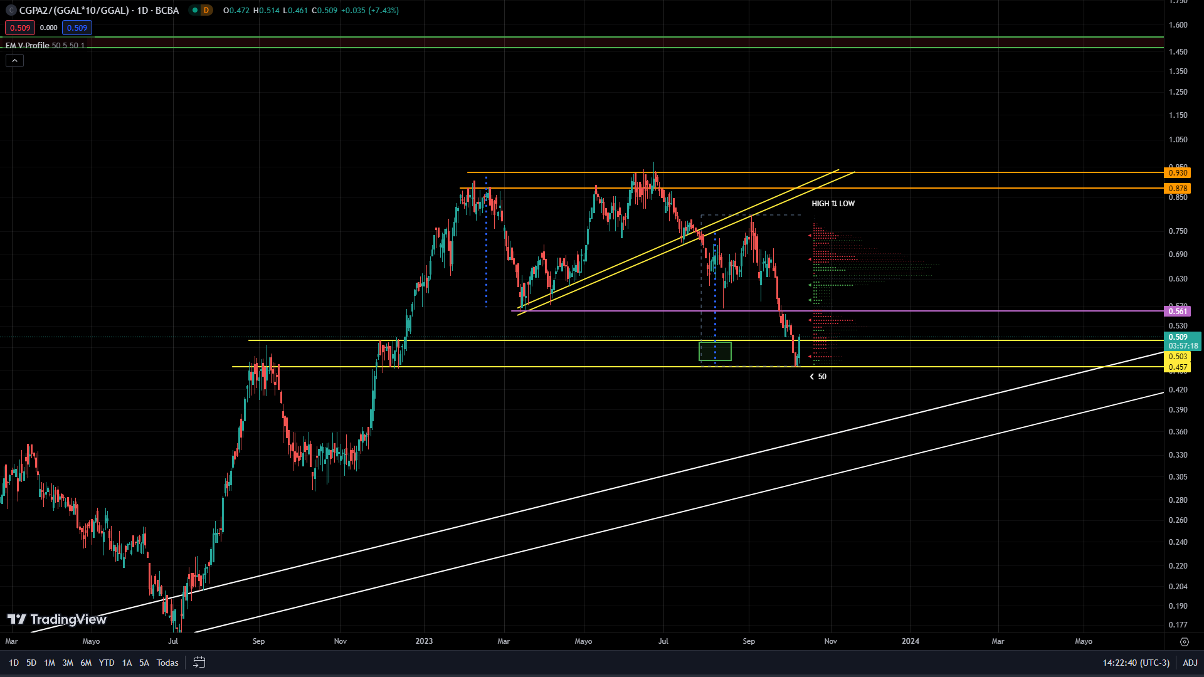Select the 1M time range
1204x677 pixels.
pyautogui.click(x=50, y=663)
